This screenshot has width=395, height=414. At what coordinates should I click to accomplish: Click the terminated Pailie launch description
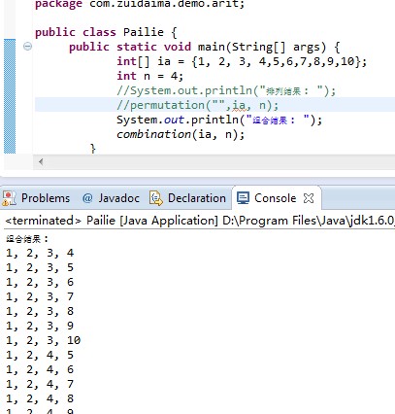[x=200, y=221]
